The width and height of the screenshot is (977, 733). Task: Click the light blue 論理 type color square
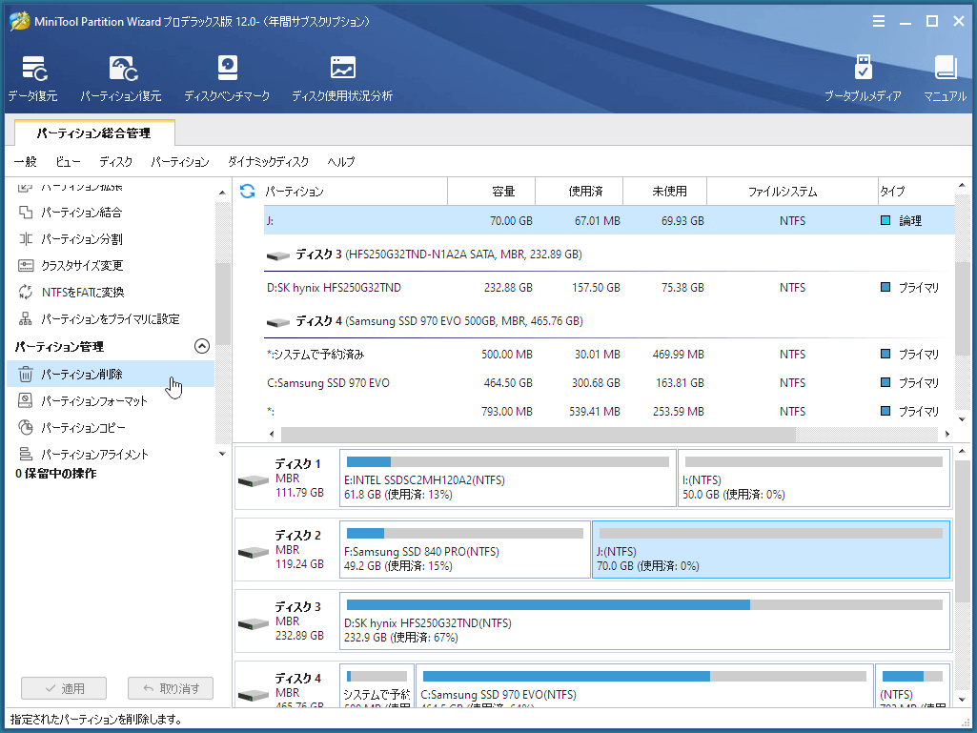pyautogui.click(x=885, y=220)
